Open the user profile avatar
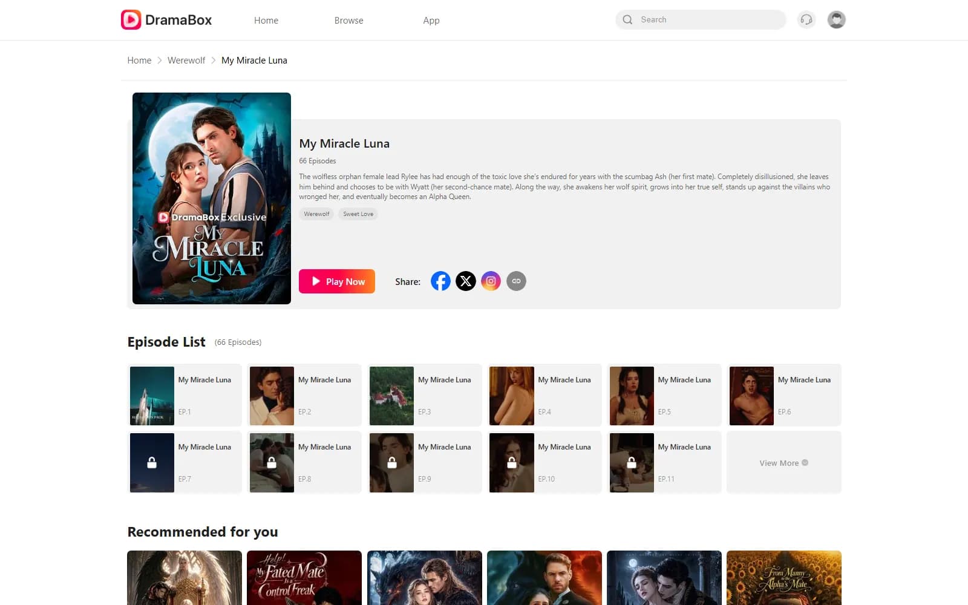This screenshot has width=968, height=605. (x=836, y=20)
